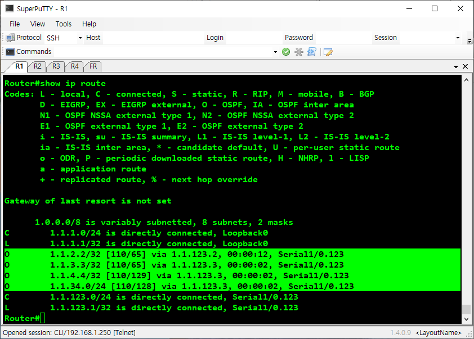Click the 'ia - IS-IS inter area' legend line

click(220, 147)
